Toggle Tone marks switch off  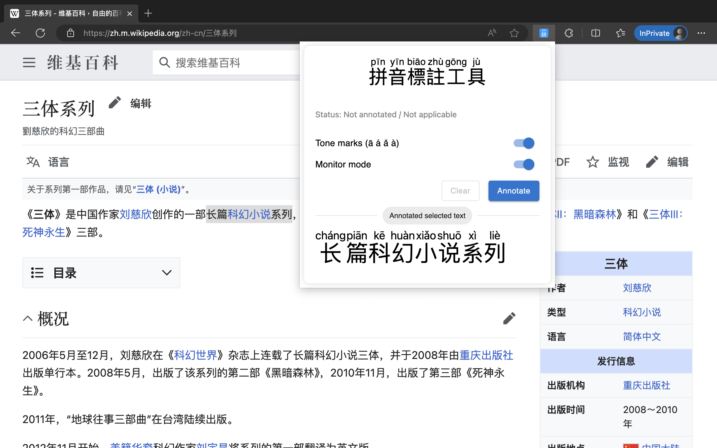(524, 143)
